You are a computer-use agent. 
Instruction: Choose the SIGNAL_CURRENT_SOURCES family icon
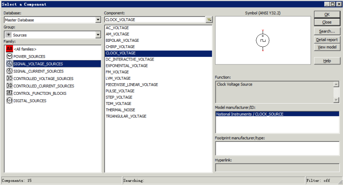[9, 71]
